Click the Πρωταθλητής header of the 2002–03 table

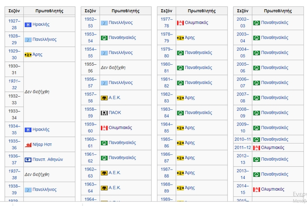(x=278, y=11)
